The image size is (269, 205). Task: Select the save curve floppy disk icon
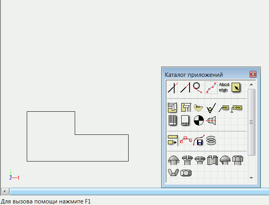[x=199, y=140]
